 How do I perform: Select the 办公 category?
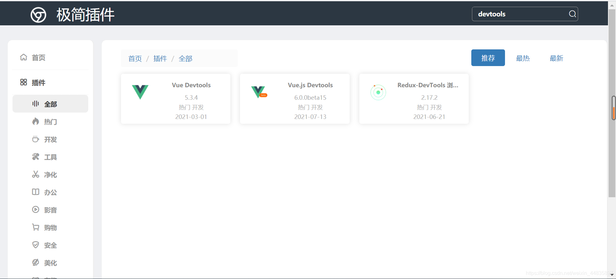point(50,192)
